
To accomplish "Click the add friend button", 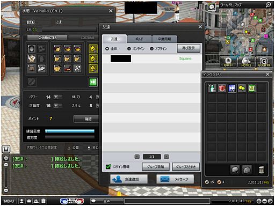I will tap(129, 179).
